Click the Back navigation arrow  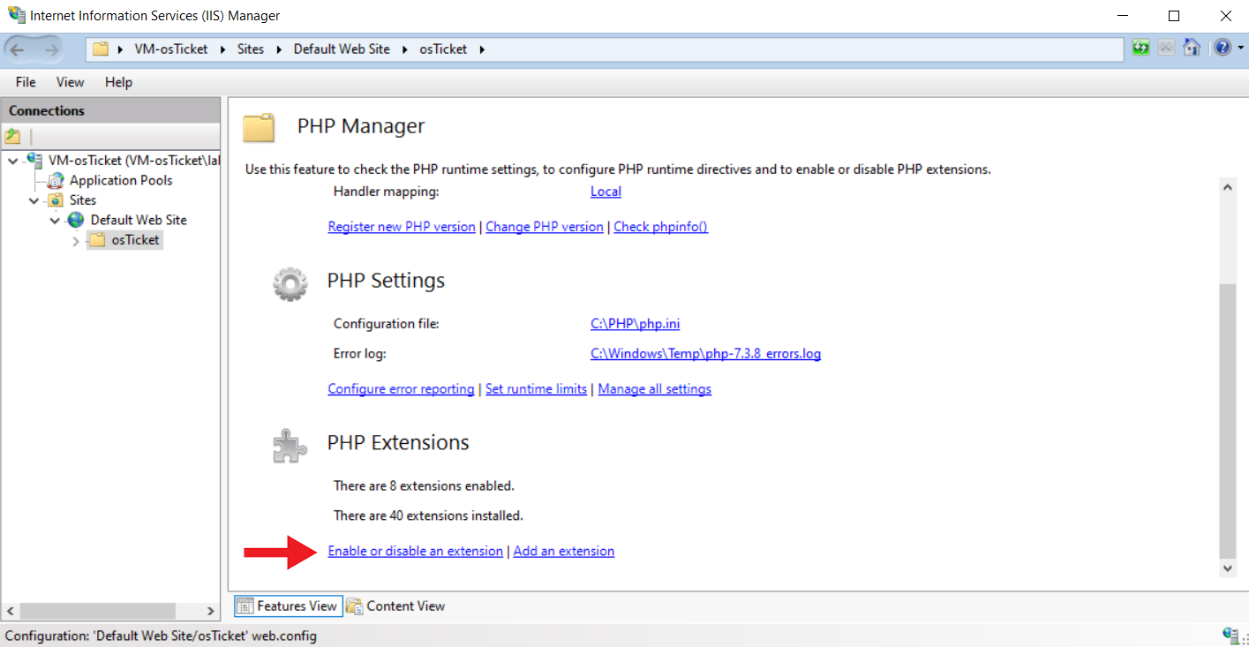click(19, 49)
